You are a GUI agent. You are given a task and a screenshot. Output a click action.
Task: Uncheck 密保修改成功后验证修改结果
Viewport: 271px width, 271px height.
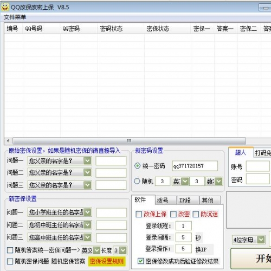(140, 261)
